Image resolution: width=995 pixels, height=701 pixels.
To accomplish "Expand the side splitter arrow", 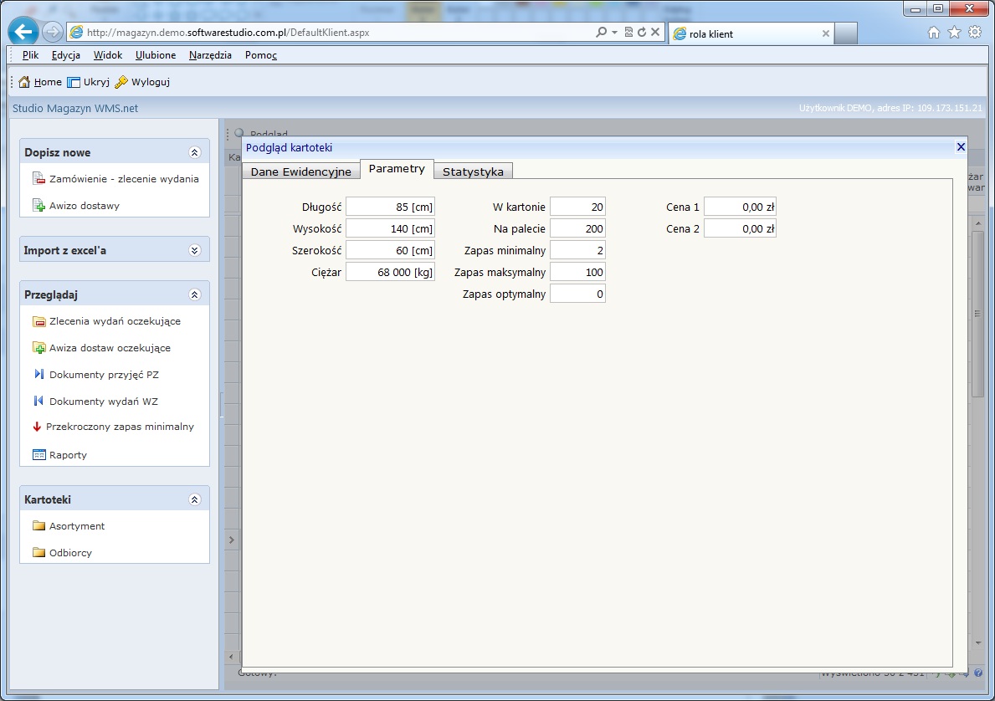I will [232, 540].
